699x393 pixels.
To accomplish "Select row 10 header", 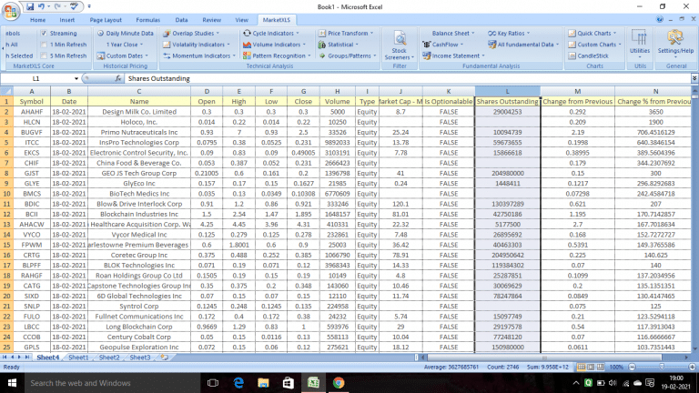I will coord(6,194).
